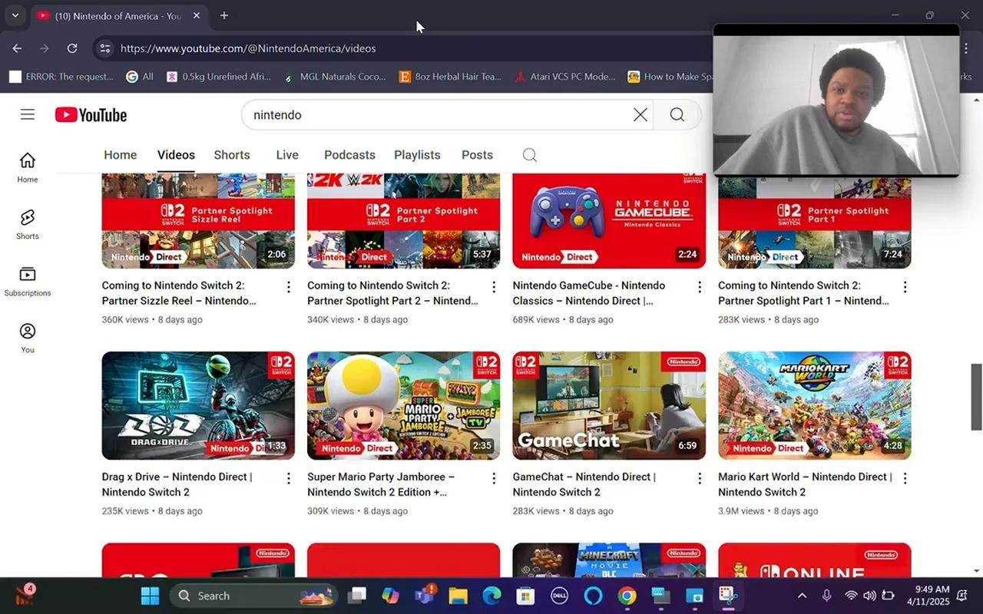Clear the nintendo search using the X icon
This screenshot has width=983, height=614.
tap(640, 114)
